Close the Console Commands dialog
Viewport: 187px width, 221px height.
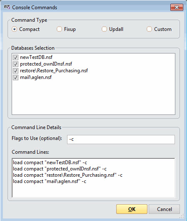click(177, 7)
